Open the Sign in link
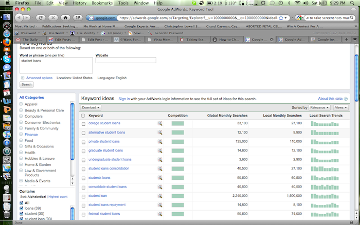360x225 pixels. click(124, 99)
